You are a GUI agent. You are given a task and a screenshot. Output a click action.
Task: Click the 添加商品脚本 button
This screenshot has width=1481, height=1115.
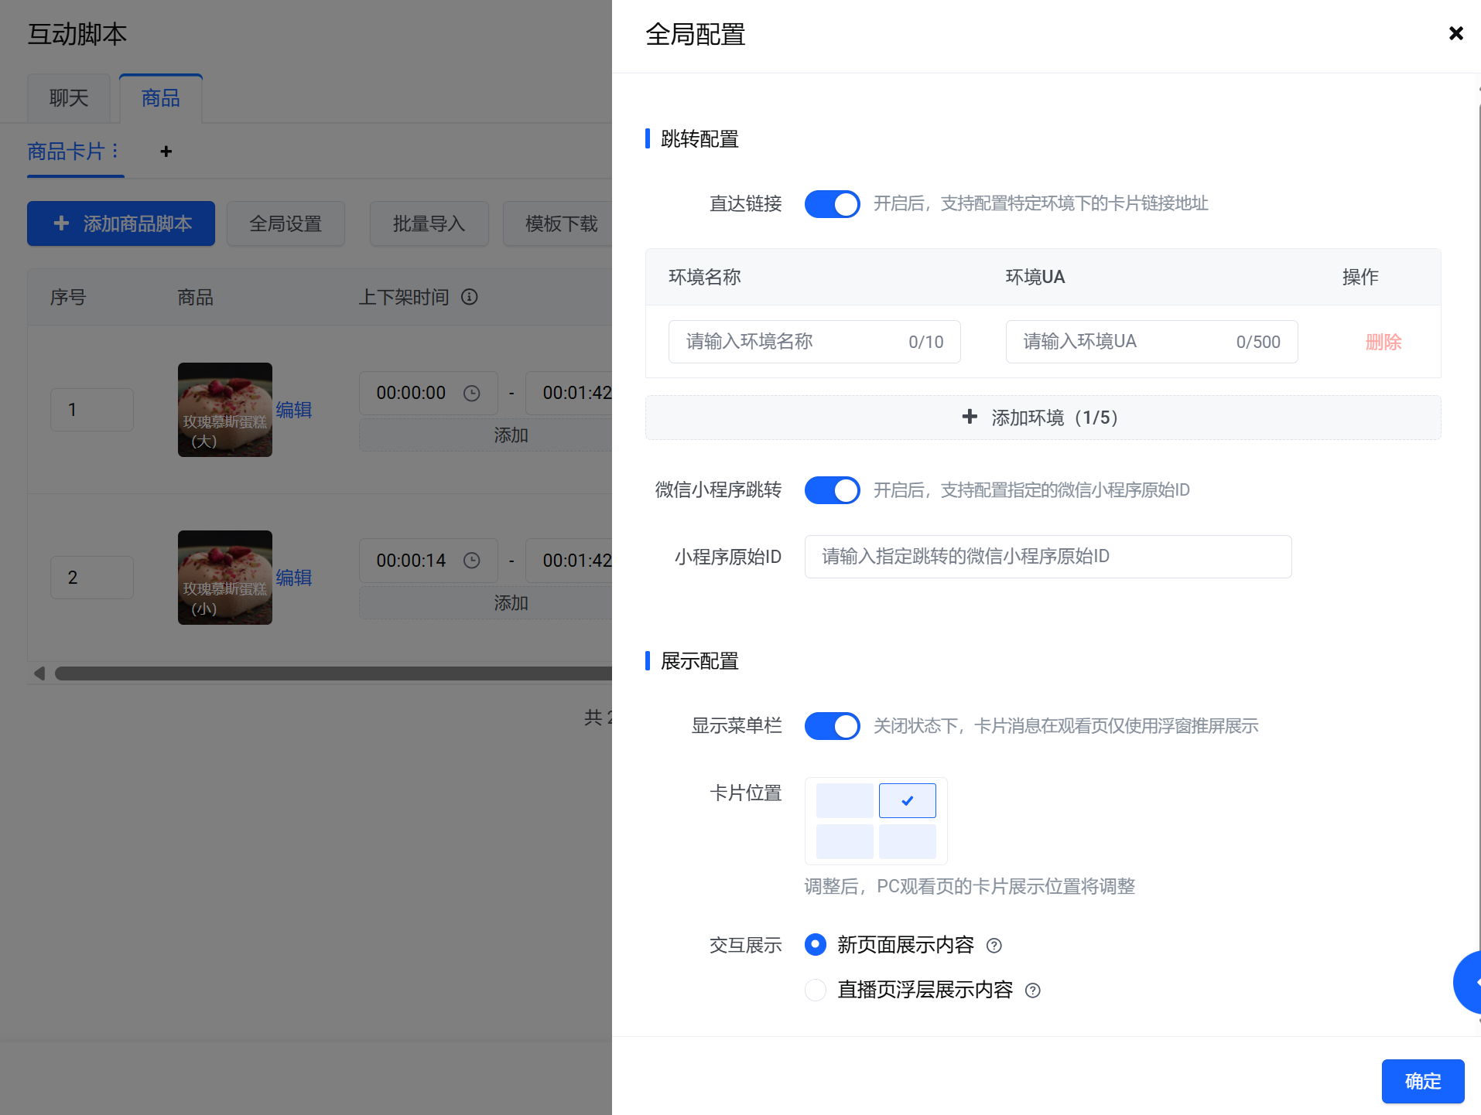point(121,223)
